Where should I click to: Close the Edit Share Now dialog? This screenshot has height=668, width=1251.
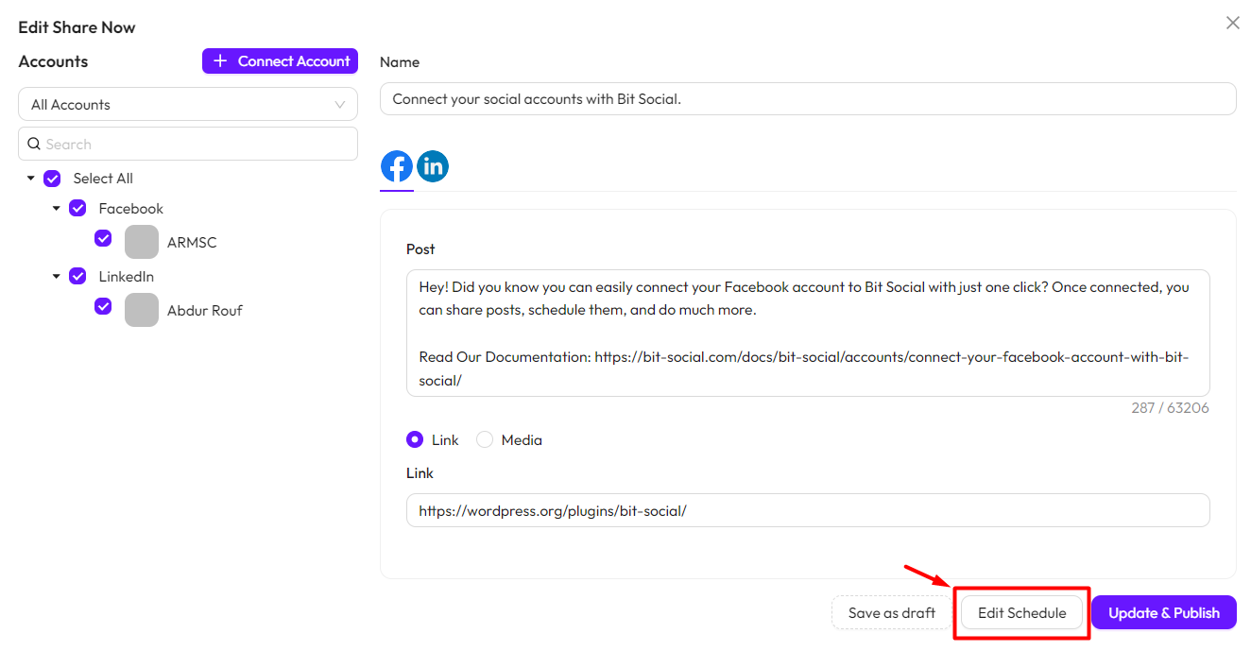[1232, 23]
